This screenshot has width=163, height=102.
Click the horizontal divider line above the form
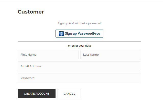coord(79,42)
